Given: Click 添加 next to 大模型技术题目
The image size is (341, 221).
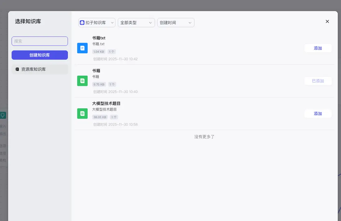Looking at the screenshot, I should coord(318,113).
